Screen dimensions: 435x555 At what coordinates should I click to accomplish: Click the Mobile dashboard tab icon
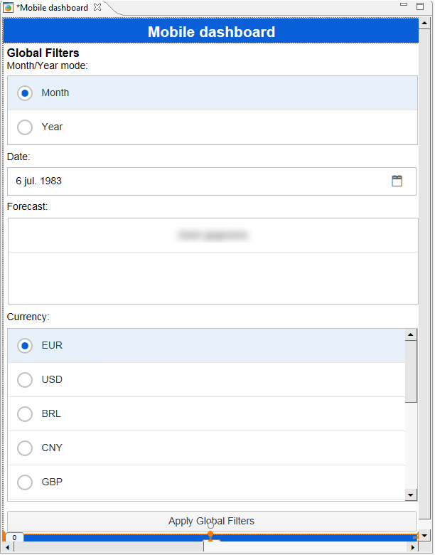point(8,7)
